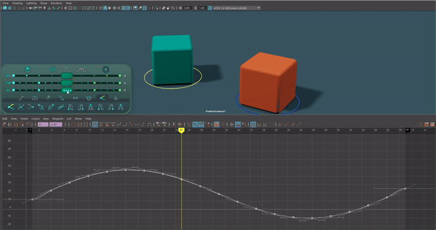
Task: Toggle the view transform icon beside ACES
Action: [210, 8]
